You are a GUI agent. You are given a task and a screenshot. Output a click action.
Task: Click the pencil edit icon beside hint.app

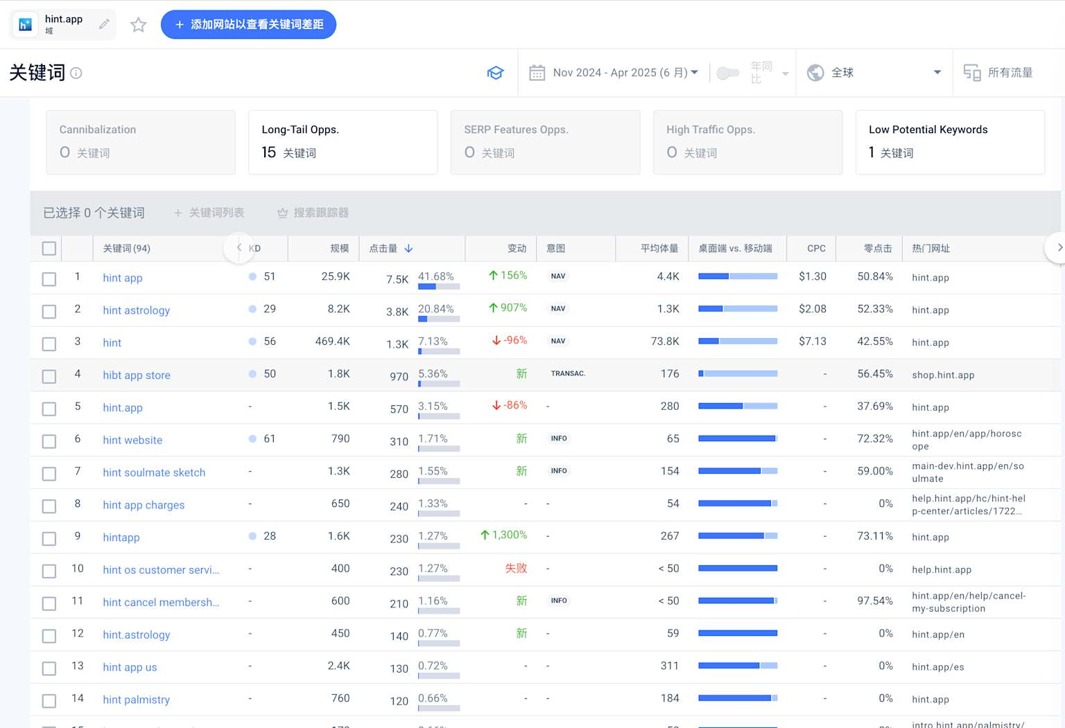tap(104, 25)
